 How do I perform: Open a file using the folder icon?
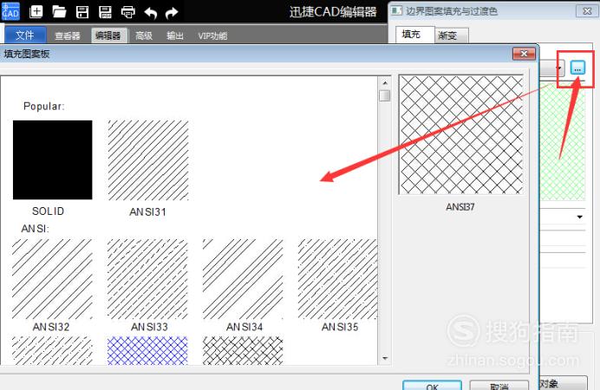[x=59, y=12]
